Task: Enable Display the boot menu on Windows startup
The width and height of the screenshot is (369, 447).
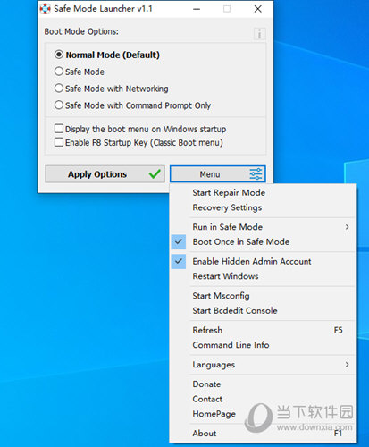Action: (x=59, y=129)
